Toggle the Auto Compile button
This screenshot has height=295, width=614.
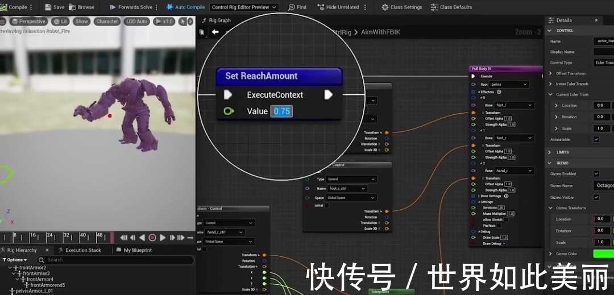pyautogui.click(x=185, y=7)
